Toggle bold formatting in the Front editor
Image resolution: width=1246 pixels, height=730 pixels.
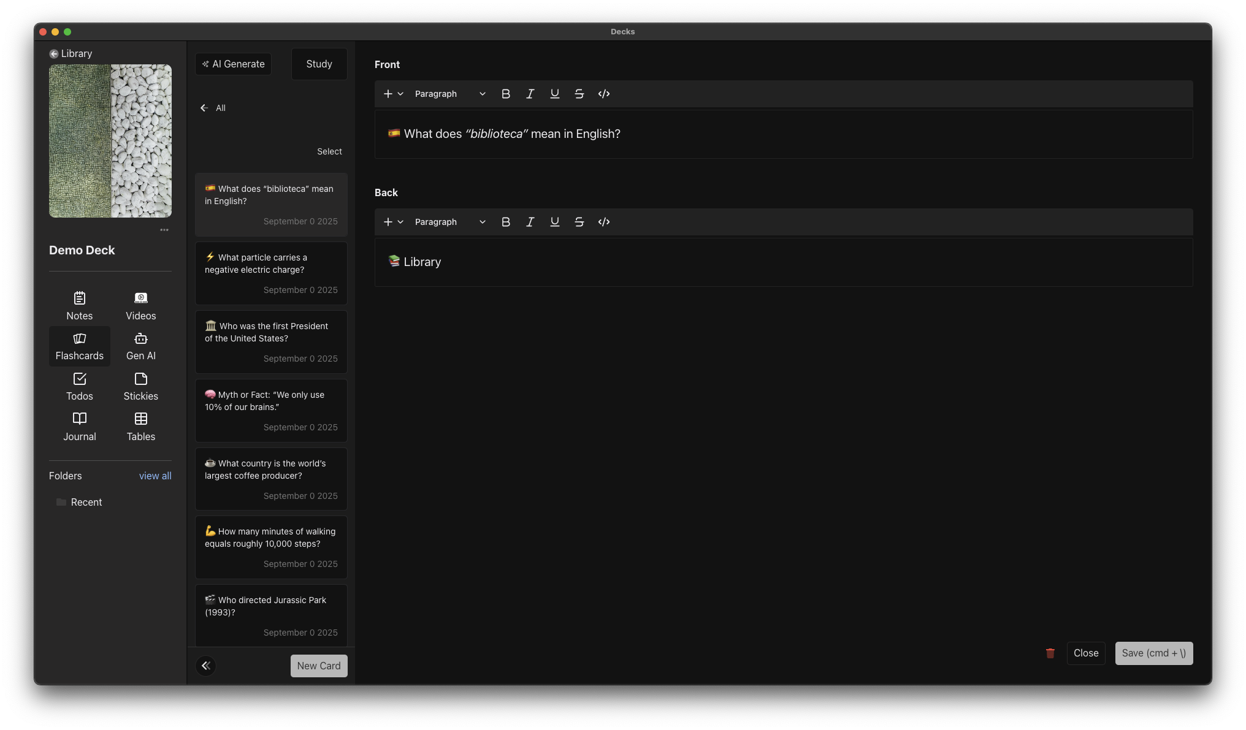(506, 94)
